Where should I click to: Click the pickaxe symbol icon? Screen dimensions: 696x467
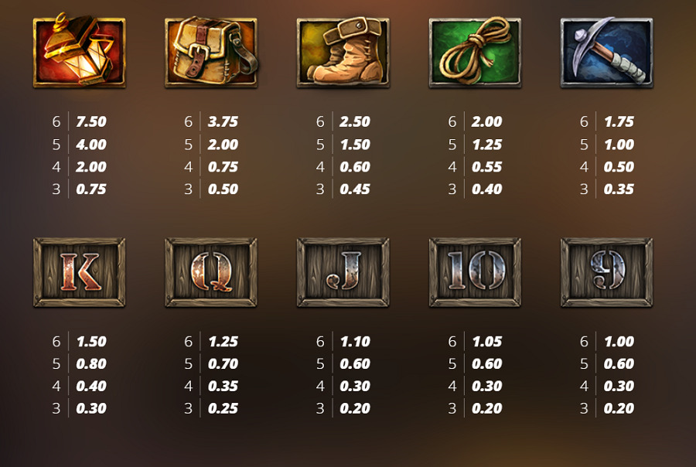(x=607, y=52)
